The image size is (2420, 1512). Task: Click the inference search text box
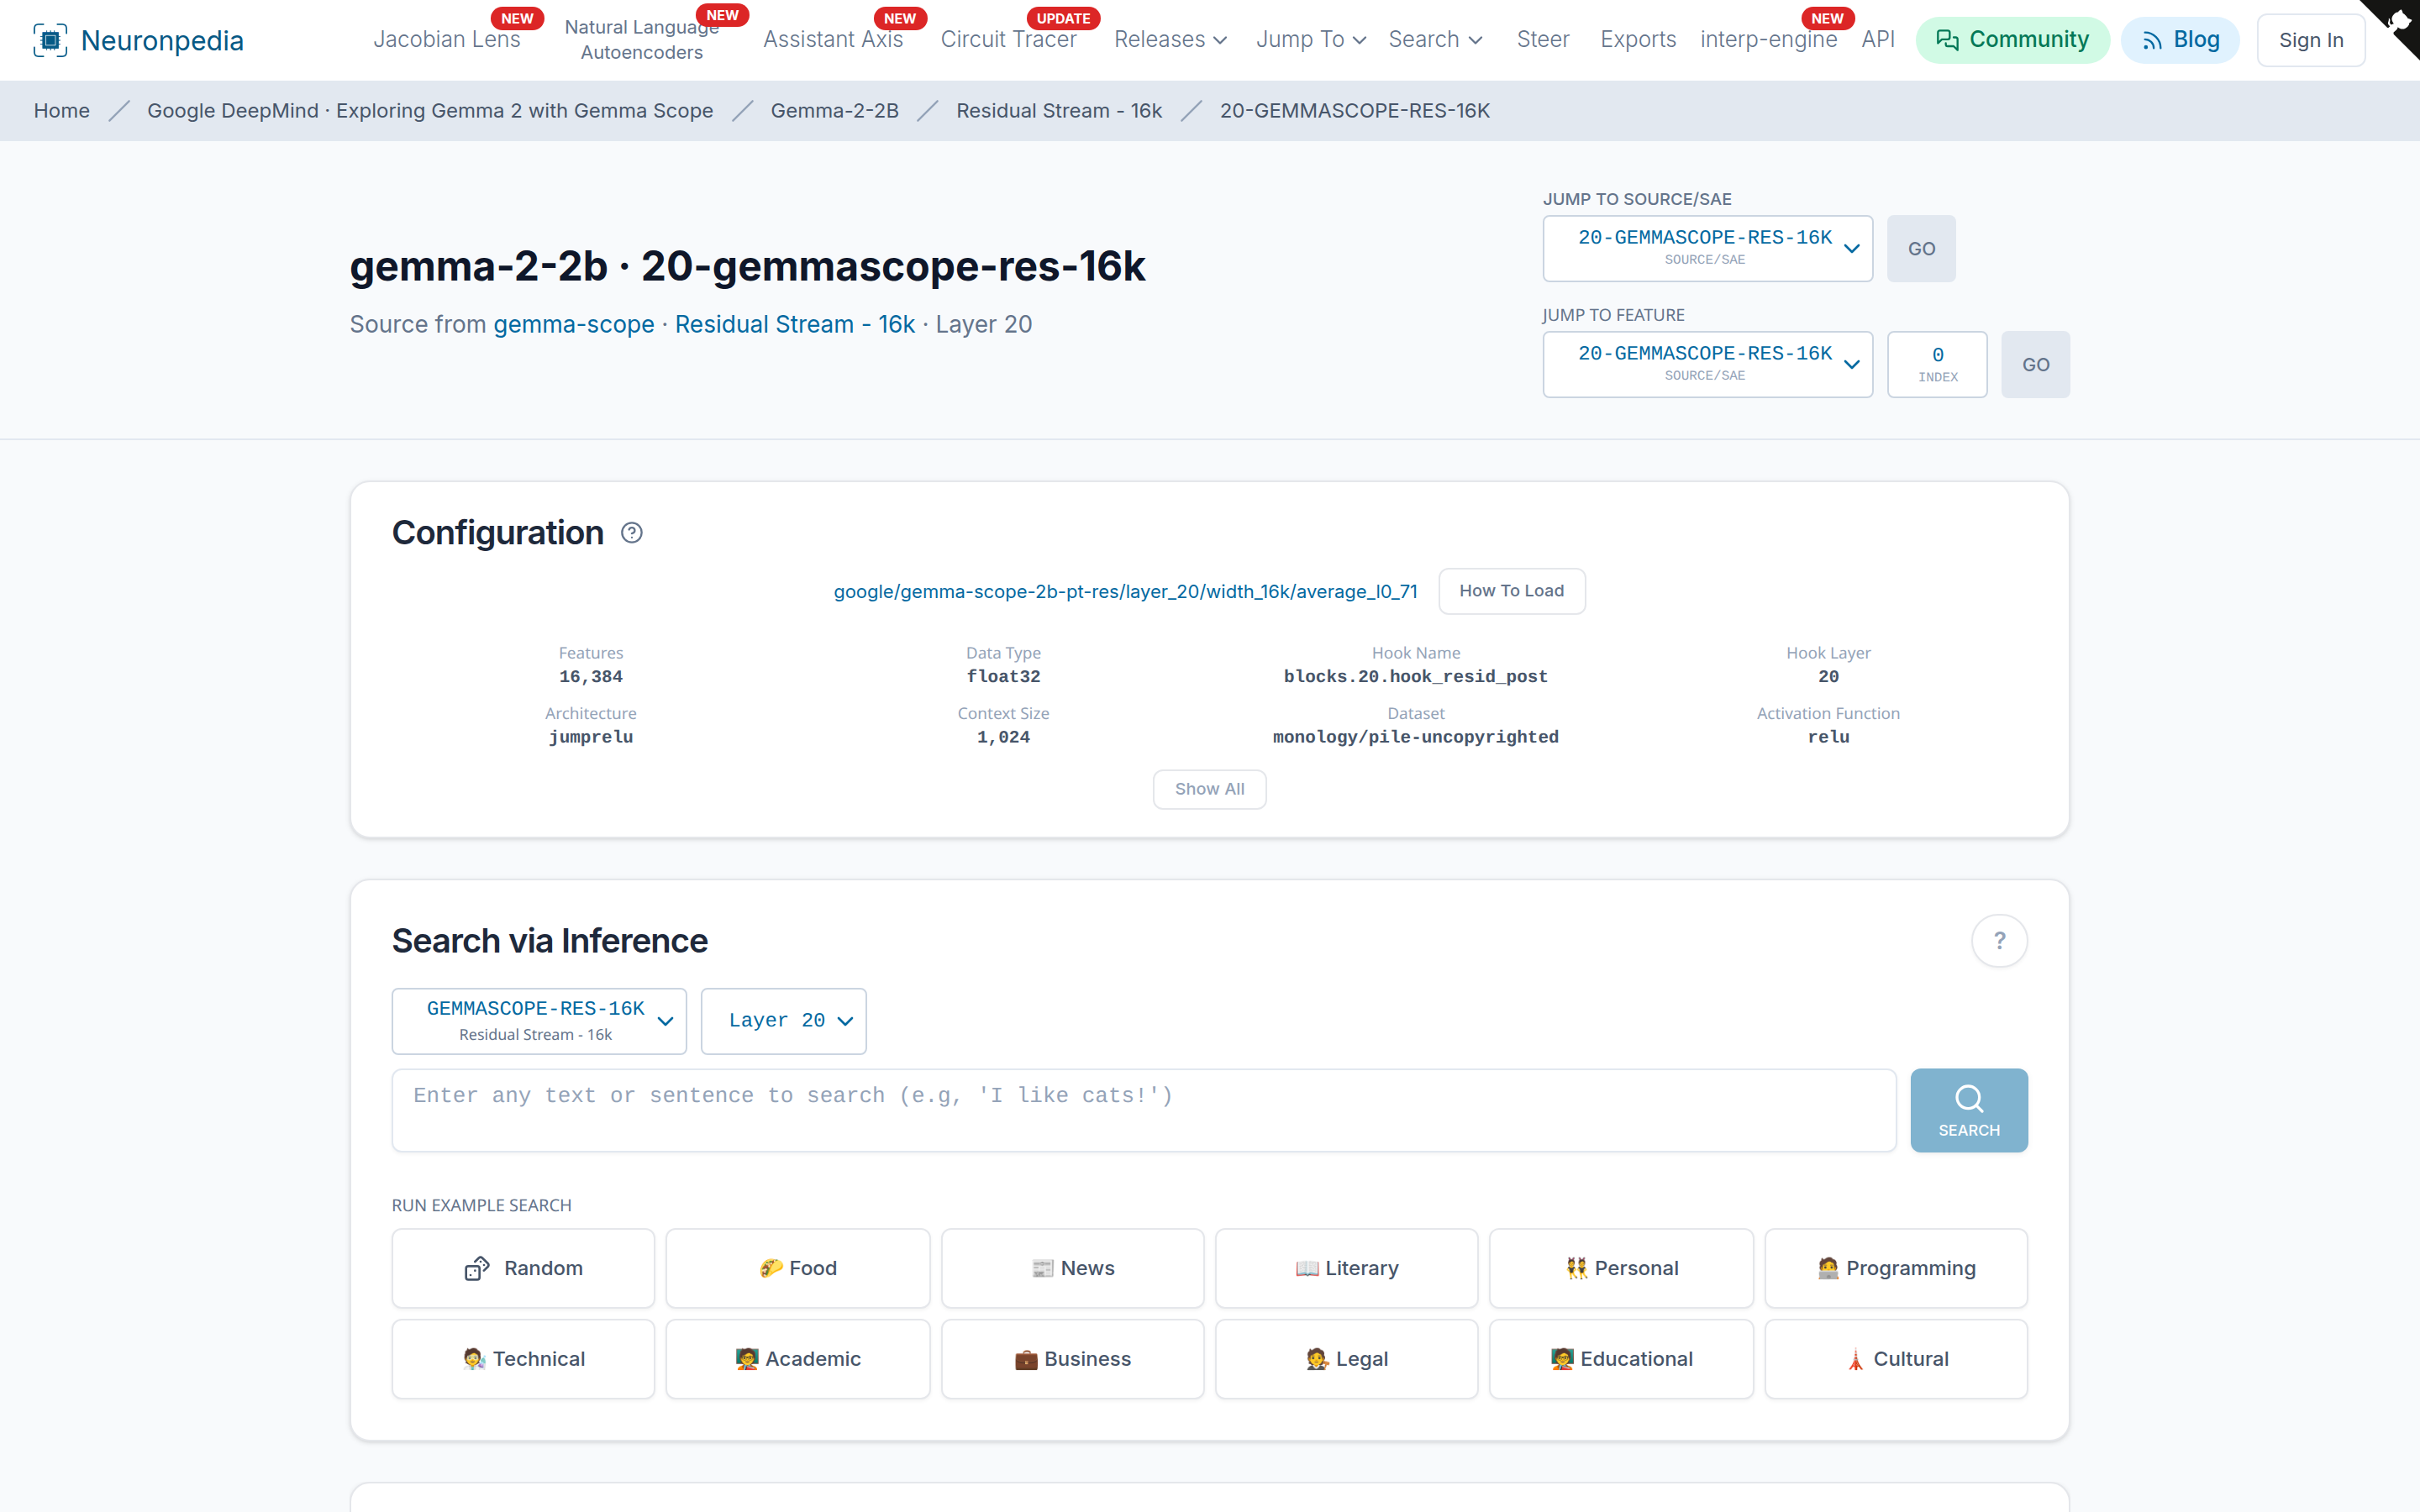coord(1143,1110)
